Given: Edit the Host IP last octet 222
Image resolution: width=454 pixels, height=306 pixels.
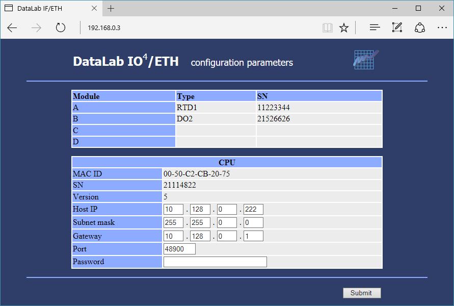Looking at the screenshot, I should tap(253, 209).
